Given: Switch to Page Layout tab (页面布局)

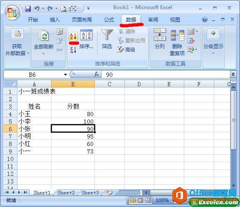Looking at the screenshot, I should pos(82,19).
